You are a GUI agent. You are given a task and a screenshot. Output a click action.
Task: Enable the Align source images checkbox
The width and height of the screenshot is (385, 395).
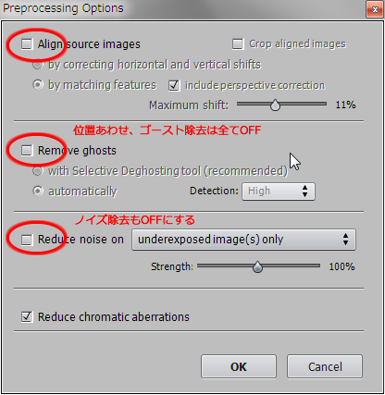pyautogui.click(x=27, y=44)
